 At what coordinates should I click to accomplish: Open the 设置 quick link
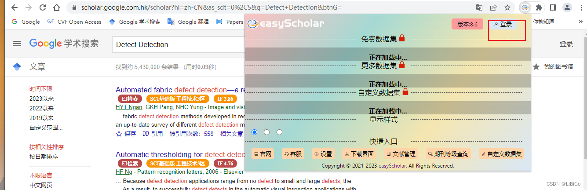(323, 154)
